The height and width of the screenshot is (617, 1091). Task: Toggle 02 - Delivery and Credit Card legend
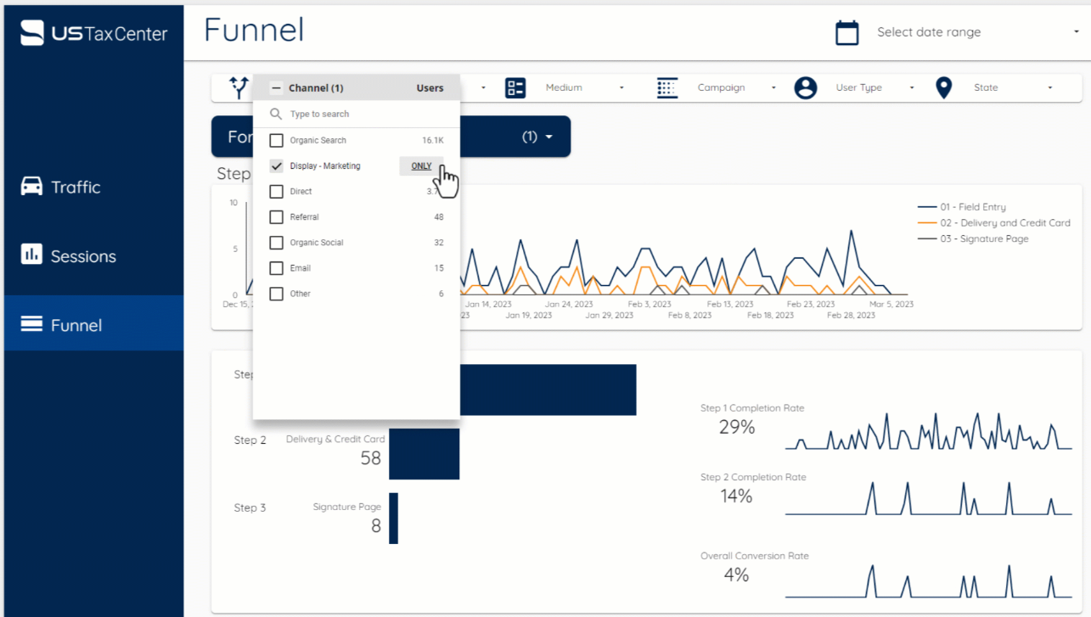point(994,222)
